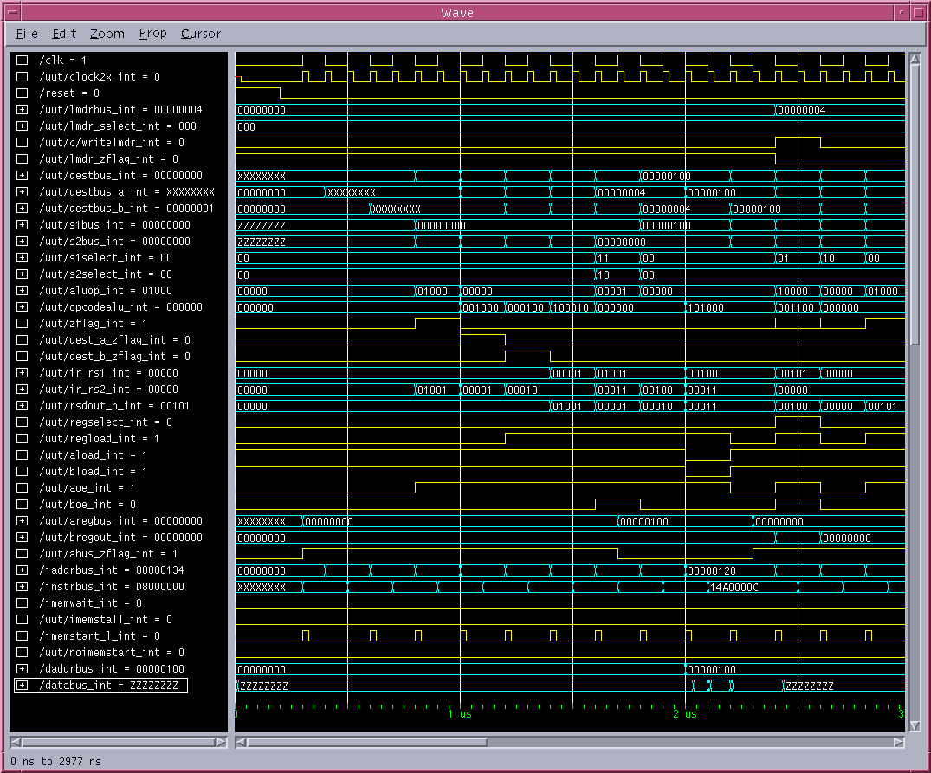The width and height of the screenshot is (931, 773).
Task: Click the box beside /reset signal
Action: (22, 93)
